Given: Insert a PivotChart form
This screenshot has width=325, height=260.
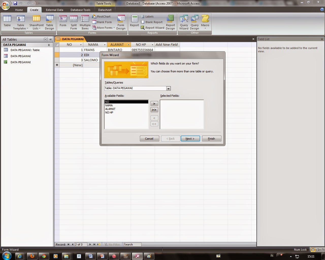Looking at the screenshot, I should pos(102,17).
